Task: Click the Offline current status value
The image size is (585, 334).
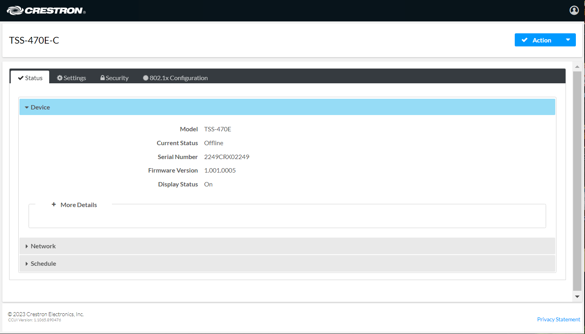Action: pos(214,143)
